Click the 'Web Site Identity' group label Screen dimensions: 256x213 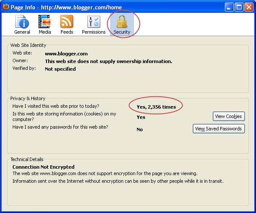click(28, 45)
